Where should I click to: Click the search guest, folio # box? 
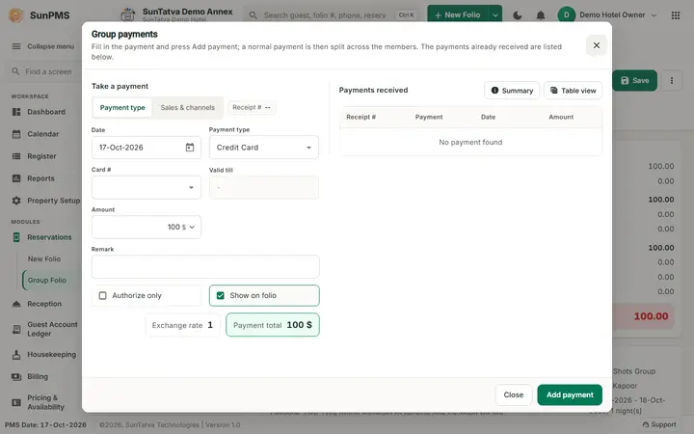click(x=333, y=15)
